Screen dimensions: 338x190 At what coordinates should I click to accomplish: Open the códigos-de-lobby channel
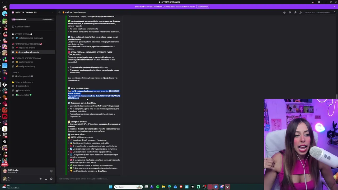click(x=33, y=66)
